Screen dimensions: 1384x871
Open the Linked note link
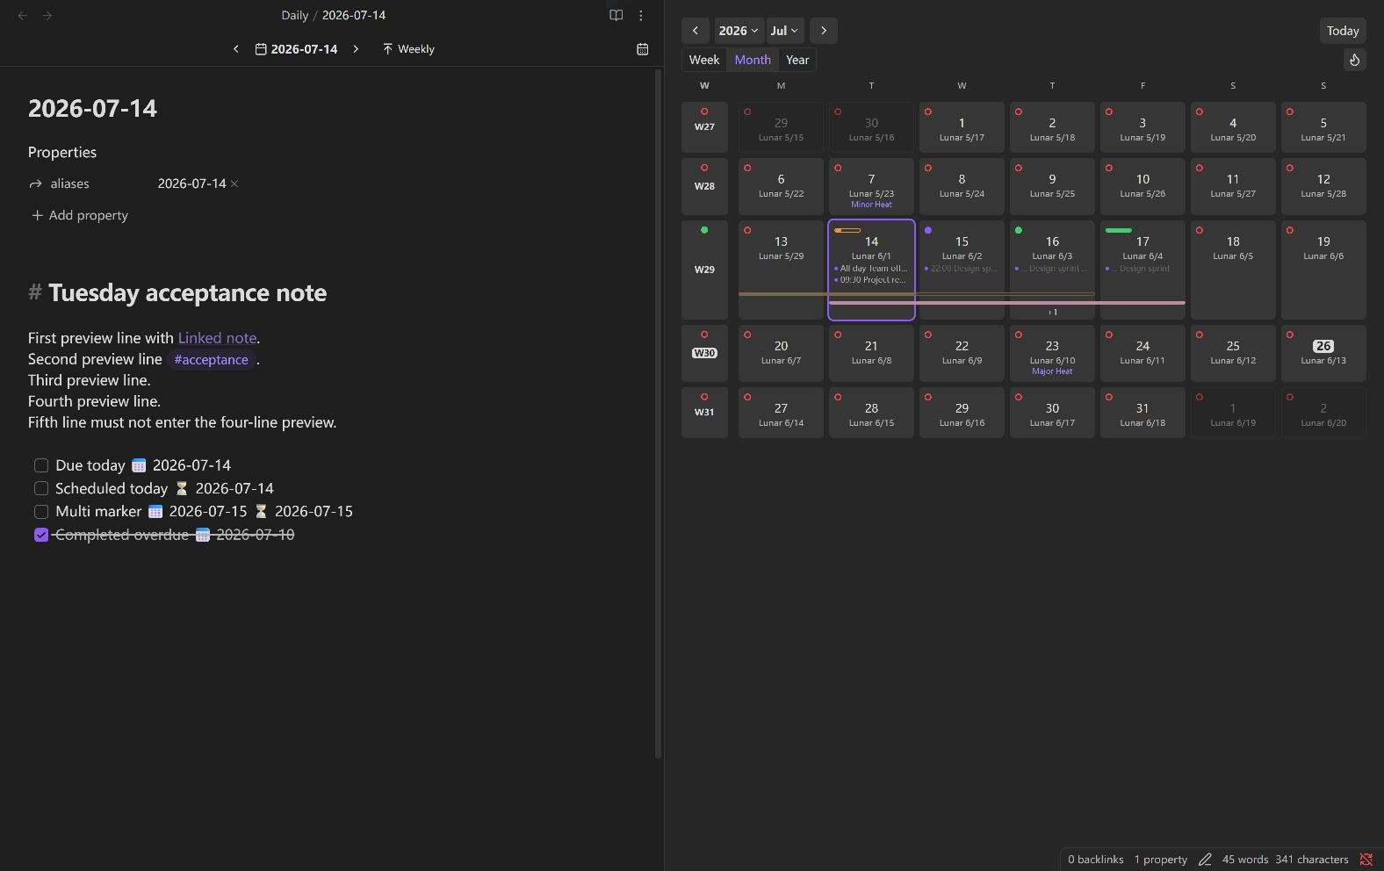(217, 338)
